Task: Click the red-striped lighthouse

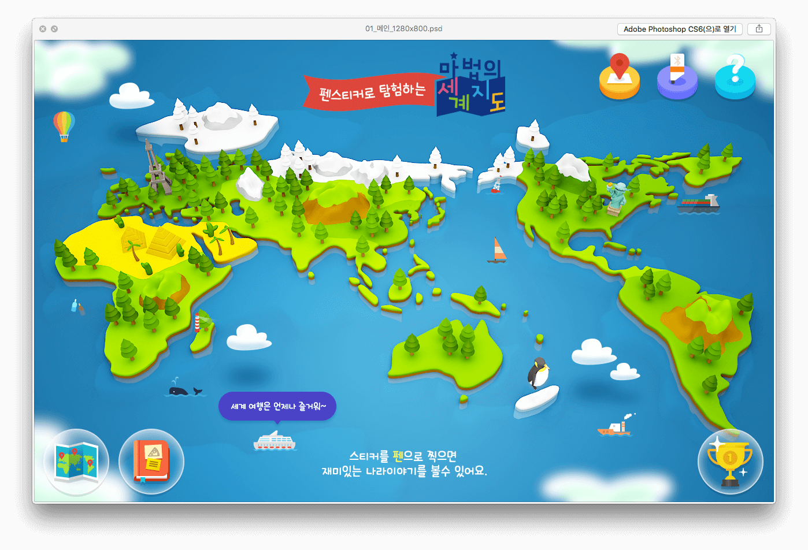Action: (x=198, y=322)
